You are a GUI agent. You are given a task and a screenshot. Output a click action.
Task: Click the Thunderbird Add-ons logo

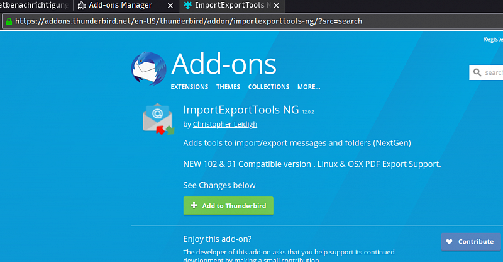[x=148, y=69]
